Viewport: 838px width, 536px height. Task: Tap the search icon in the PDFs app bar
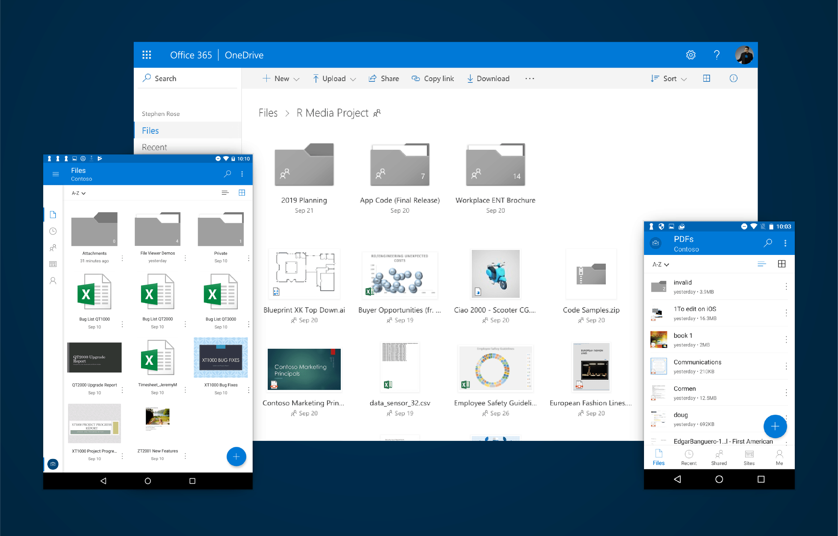pyautogui.click(x=768, y=243)
